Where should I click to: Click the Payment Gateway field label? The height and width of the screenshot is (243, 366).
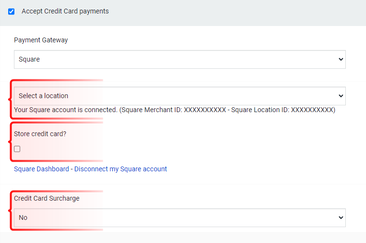[x=41, y=40]
